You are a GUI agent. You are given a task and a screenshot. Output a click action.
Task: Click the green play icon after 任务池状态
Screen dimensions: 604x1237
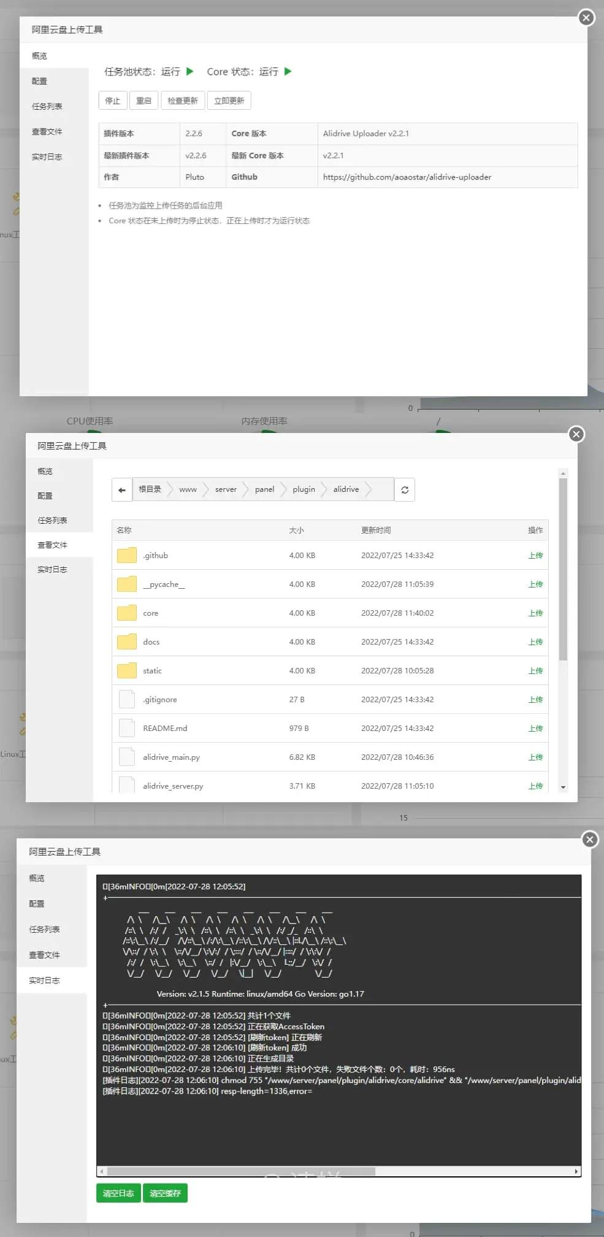(190, 71)
